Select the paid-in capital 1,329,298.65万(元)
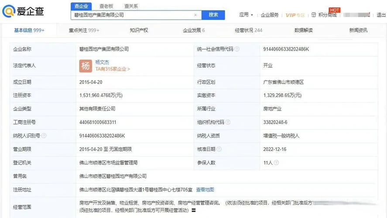 pos(282,95)
